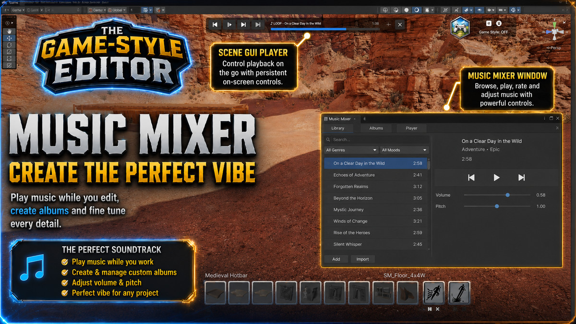Click the first Medieval Hotbar floor thumbnail

[215, 292]
